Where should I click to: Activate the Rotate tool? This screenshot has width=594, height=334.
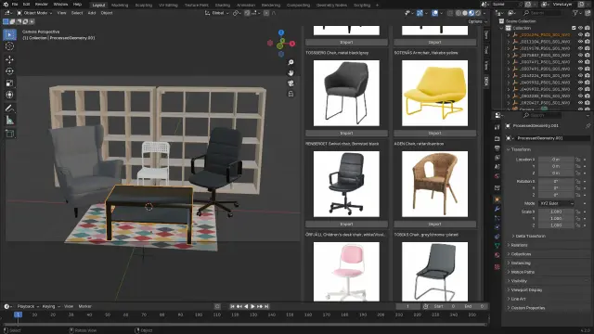pos(10,71)
